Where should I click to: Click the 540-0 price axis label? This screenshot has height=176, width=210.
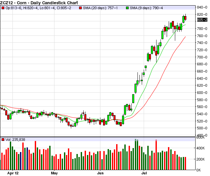click(202, 114)
